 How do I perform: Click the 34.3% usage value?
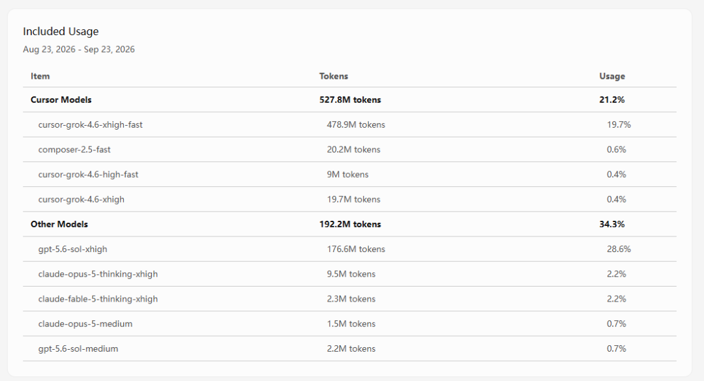(612, 225)
